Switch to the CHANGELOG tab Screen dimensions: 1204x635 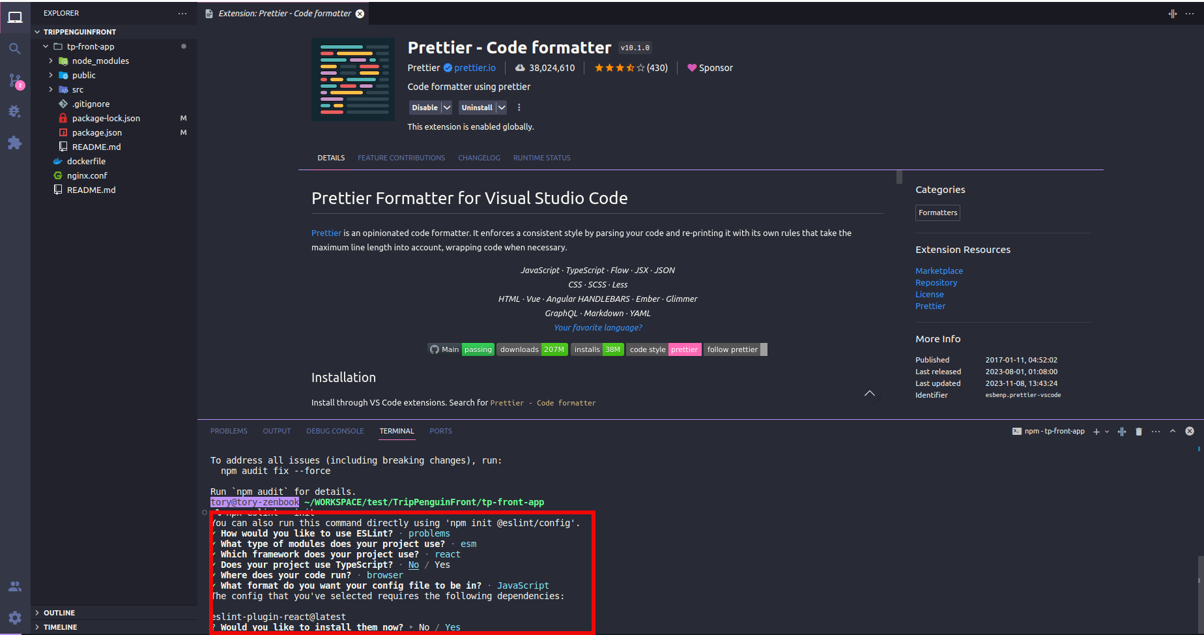[x=479, y=158]
